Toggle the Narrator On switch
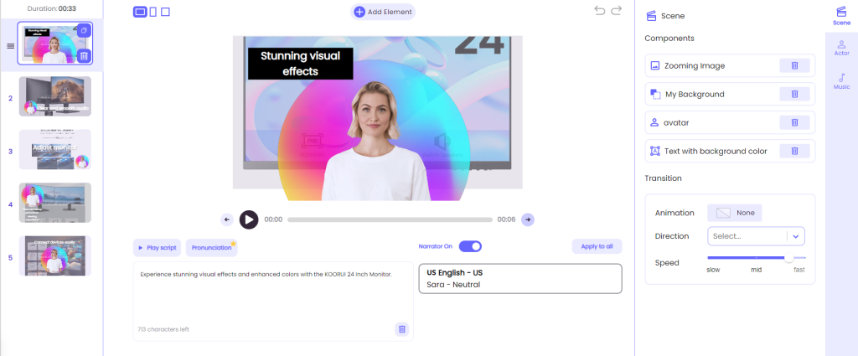The image size is (858, 356). 470,246
